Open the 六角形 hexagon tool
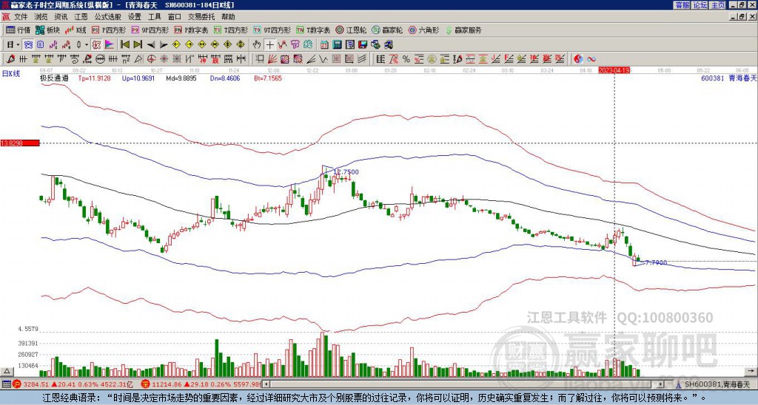The image size is (758, 405). click(x=424, y=30)
